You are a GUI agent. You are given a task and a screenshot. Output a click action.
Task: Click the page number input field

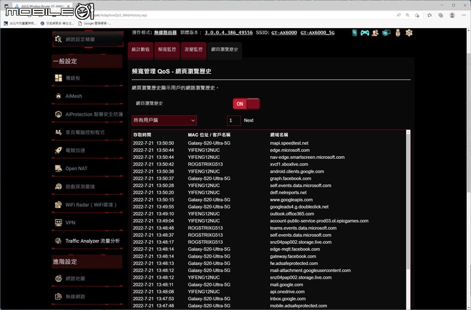pos(234,120)
